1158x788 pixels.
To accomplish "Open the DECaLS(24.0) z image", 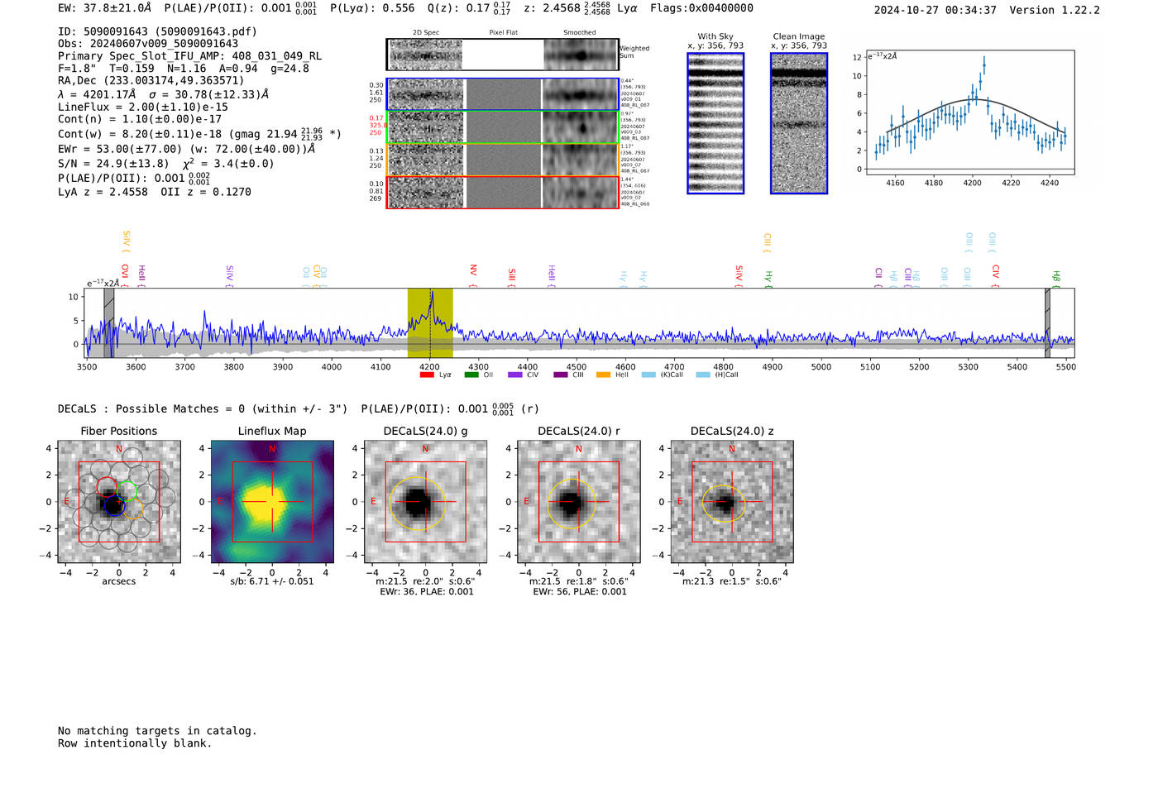I will (732, 502).
